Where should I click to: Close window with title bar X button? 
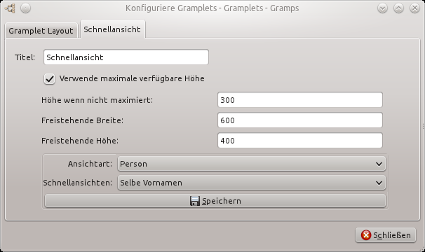[414, 8]
